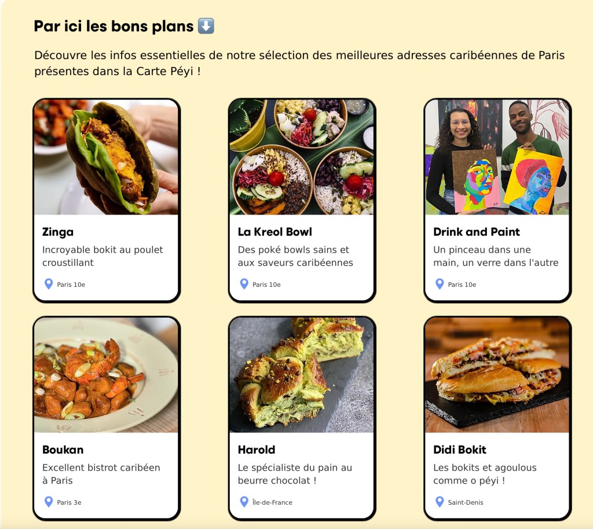The image size is (593, 529).
Task: Click the Saint-Denis location label
Action: (x=465, y=502)
